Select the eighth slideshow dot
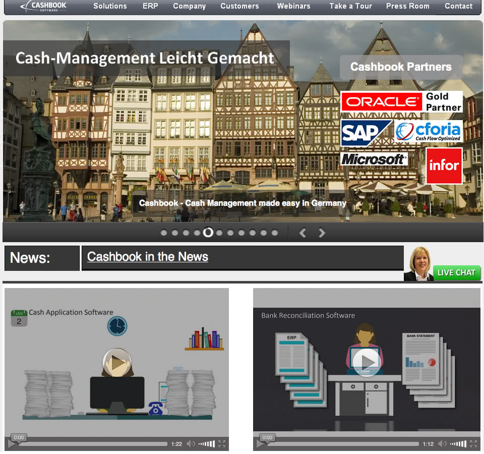This screenshot has height=454, width=484. click(241, 233)
